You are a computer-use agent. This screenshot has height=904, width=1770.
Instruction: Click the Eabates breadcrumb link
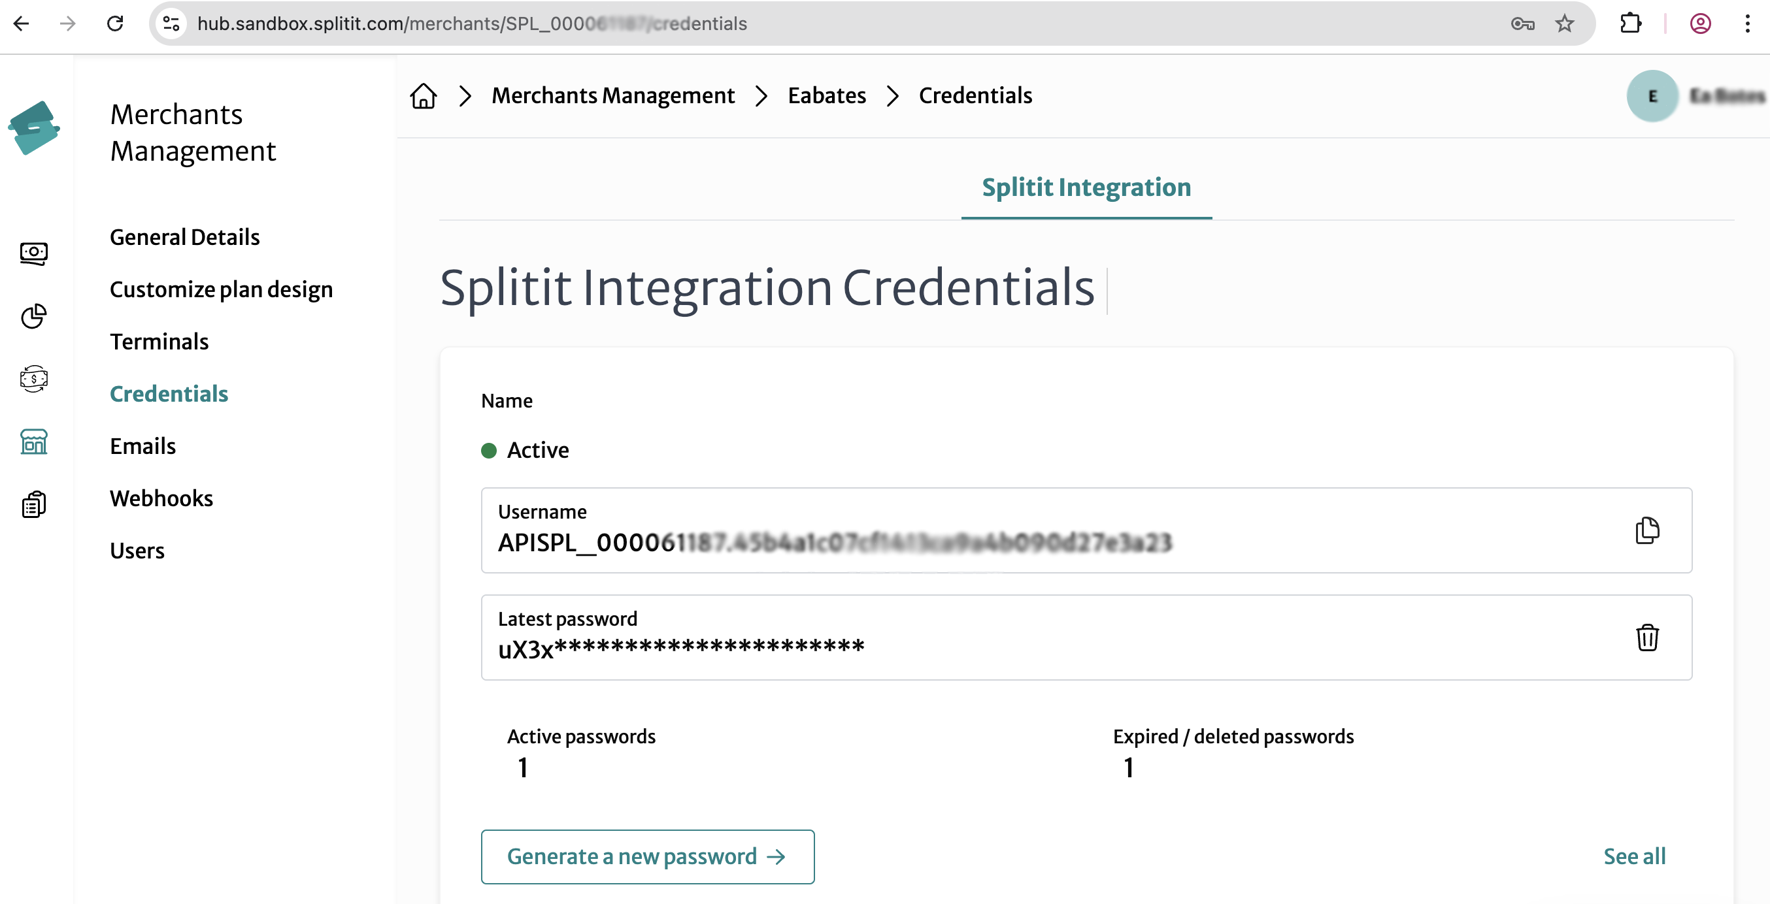(x=827, y=96)
